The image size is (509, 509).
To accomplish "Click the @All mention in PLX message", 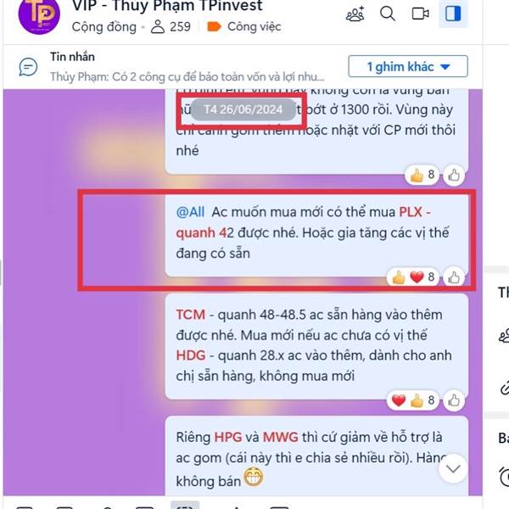I will click(x=190, y=212).
